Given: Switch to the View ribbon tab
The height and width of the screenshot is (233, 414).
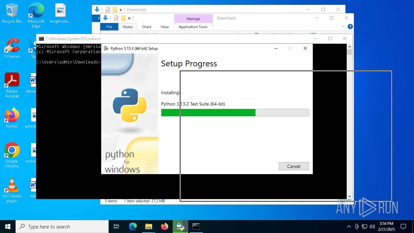Looking at the screenshot, I should tap(165, 27).
